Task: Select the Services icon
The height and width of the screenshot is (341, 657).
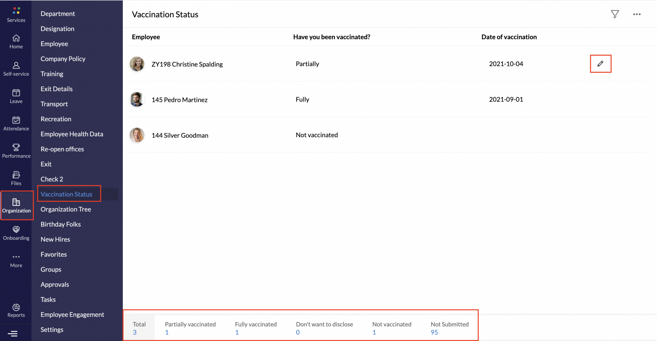Action: (x=16, y=14)
